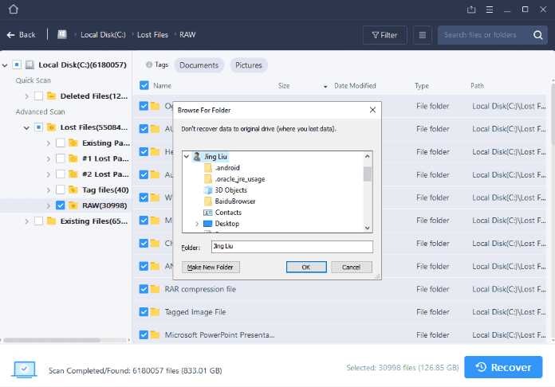The width and height of the screenshot is (555, 387).
Task: Click the Local Disk drive icon in tree
Action: 30,64
